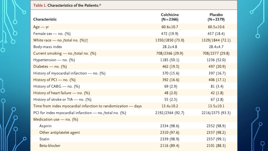
Task: Click the "Body-mass index" row label
Action: pyautogui.click(x=47, y=47)
